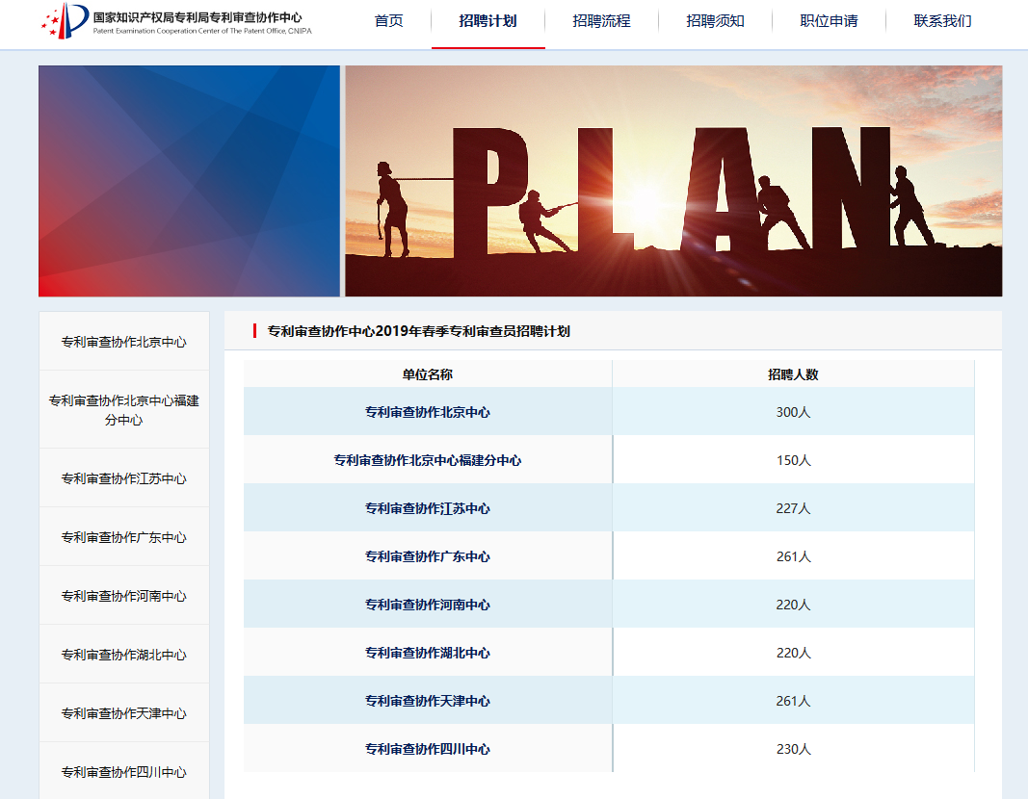The image size is (1028, 799).
Task: Open 专利审查协作四川中心 link in table
Action: [x=428, y=749]
